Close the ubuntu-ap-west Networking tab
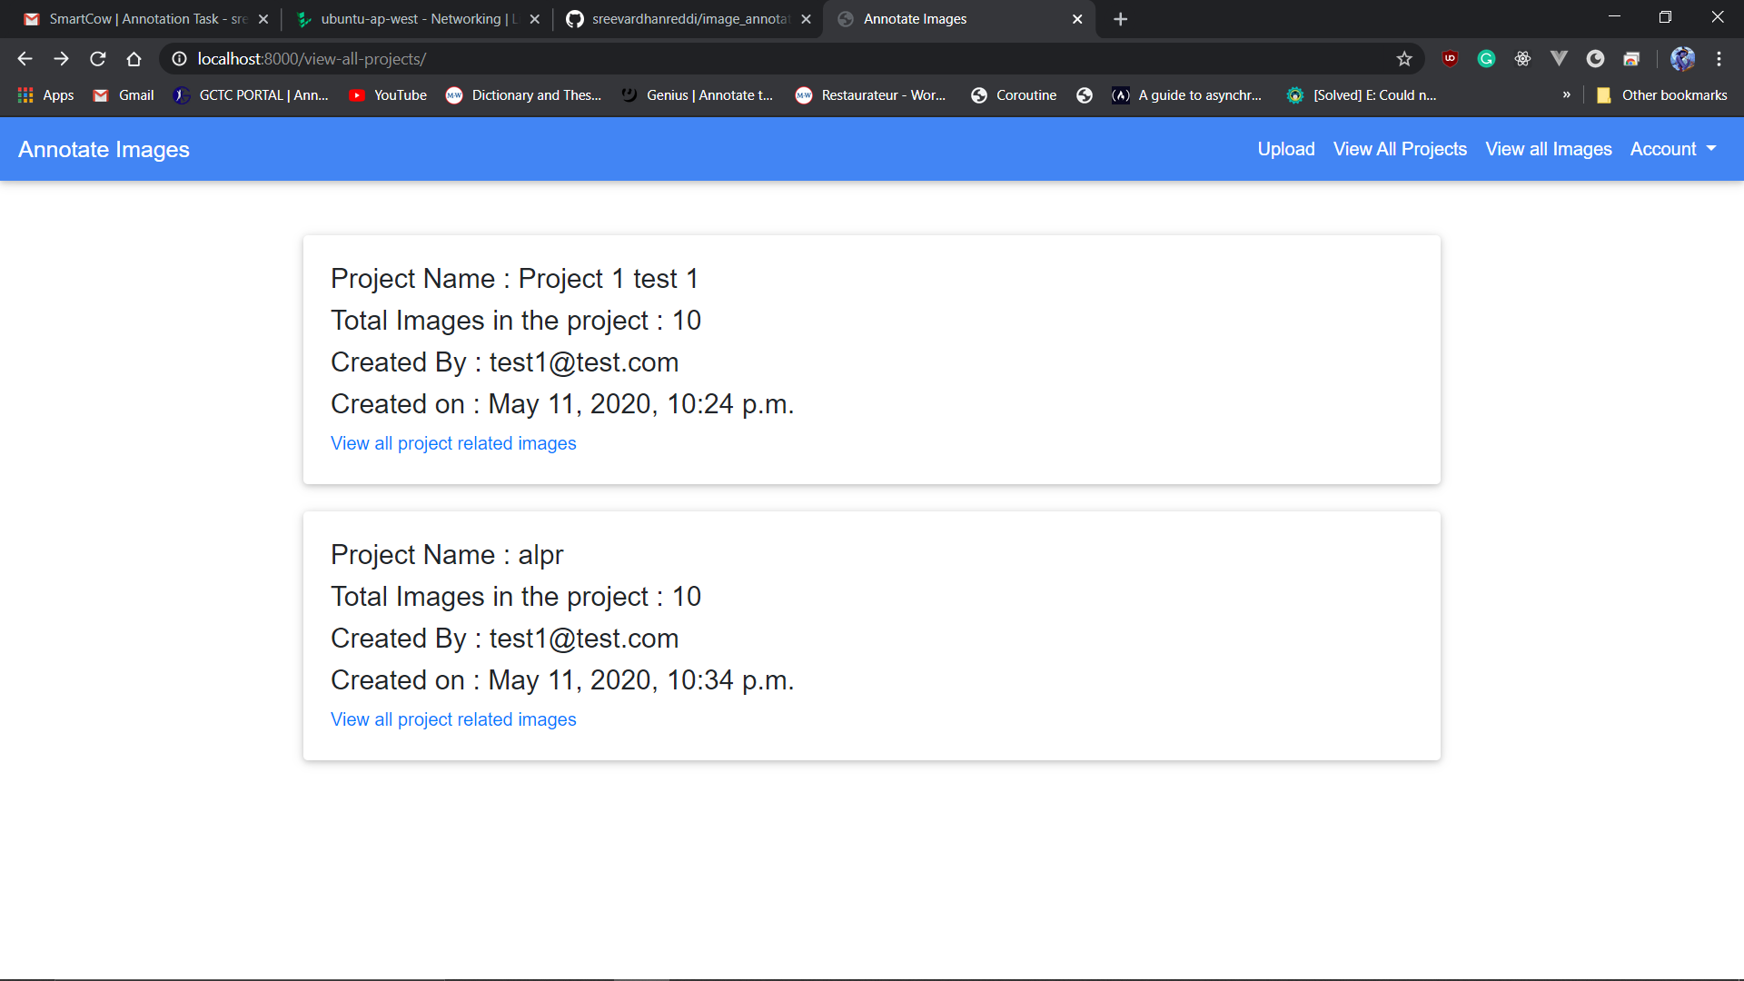Viewport: 1744px width, 981px height. point(534,19)
